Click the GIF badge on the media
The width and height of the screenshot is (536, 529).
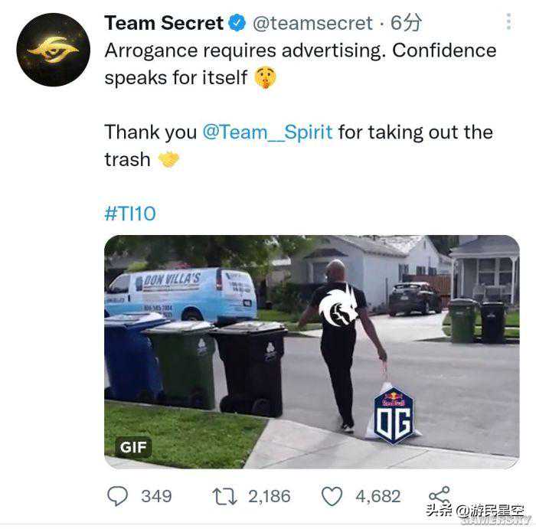pyautogui.click(x=133, y=447)
